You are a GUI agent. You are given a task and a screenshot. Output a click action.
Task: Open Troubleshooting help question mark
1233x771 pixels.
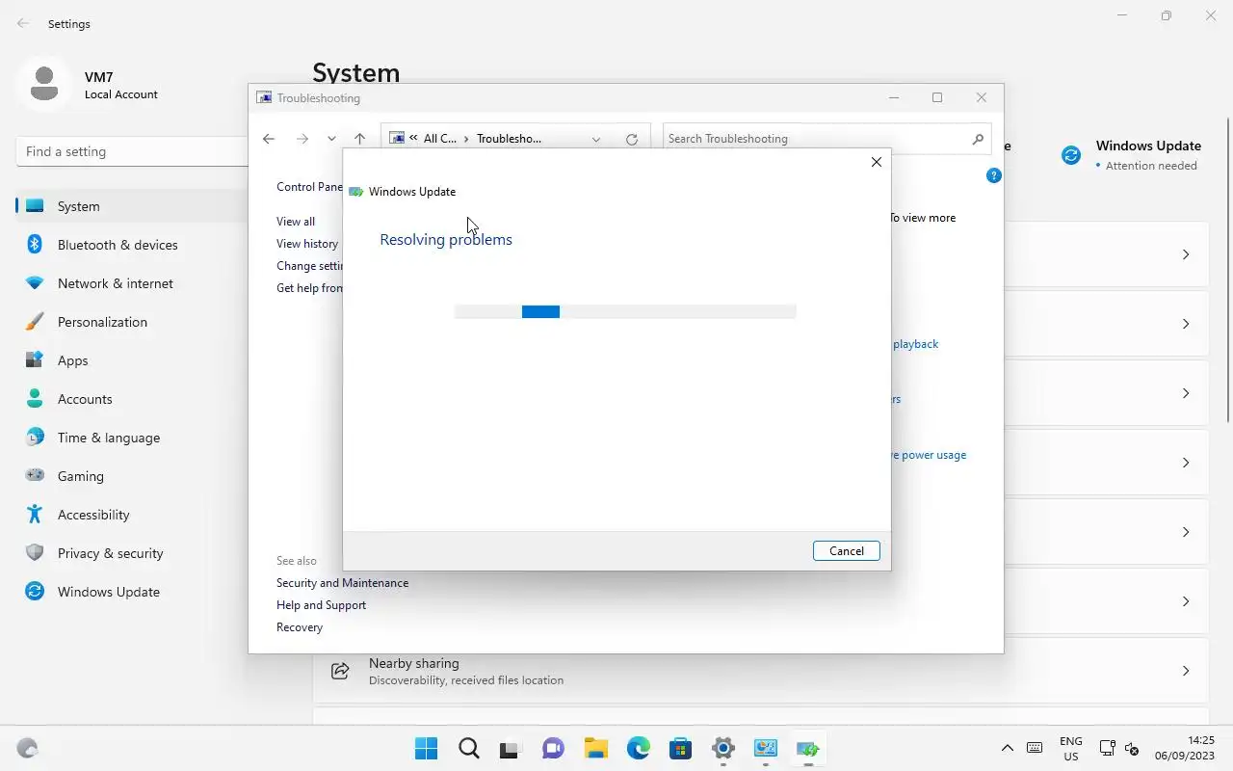[x=994, y=175]
